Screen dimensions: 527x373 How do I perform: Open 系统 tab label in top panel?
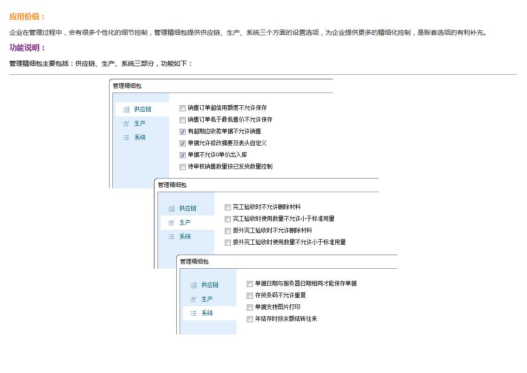pyautogui.click(x=140, y=137)
